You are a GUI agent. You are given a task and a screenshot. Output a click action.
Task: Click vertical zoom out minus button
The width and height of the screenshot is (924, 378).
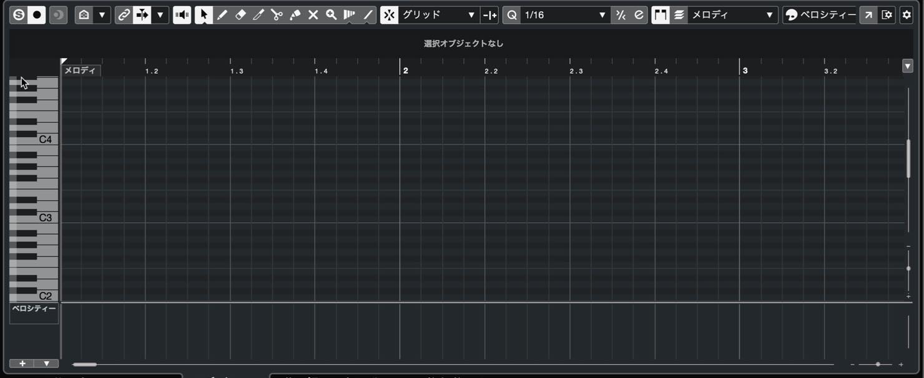point(908,246)
